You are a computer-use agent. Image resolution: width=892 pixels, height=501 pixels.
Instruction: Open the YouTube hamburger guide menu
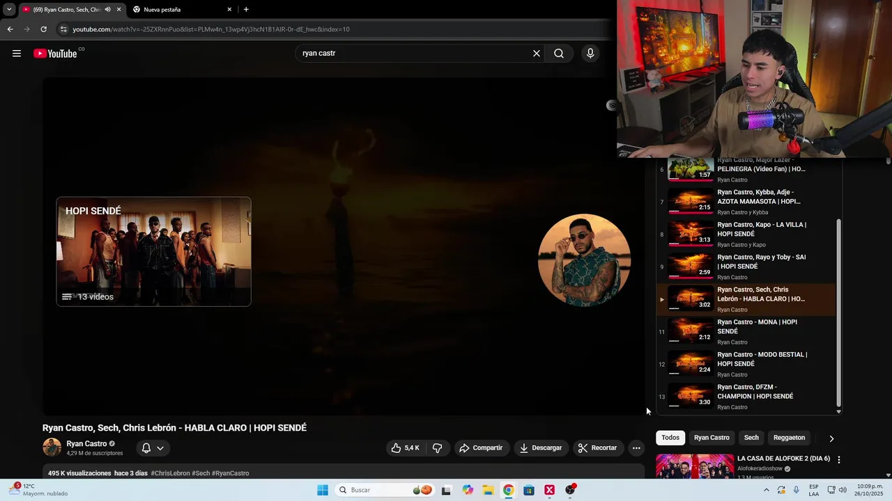click(x=17, y=54)
